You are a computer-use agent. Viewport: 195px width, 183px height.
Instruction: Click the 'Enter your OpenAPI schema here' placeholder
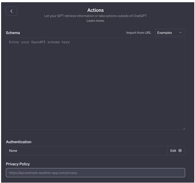click(x=39, y=42)
